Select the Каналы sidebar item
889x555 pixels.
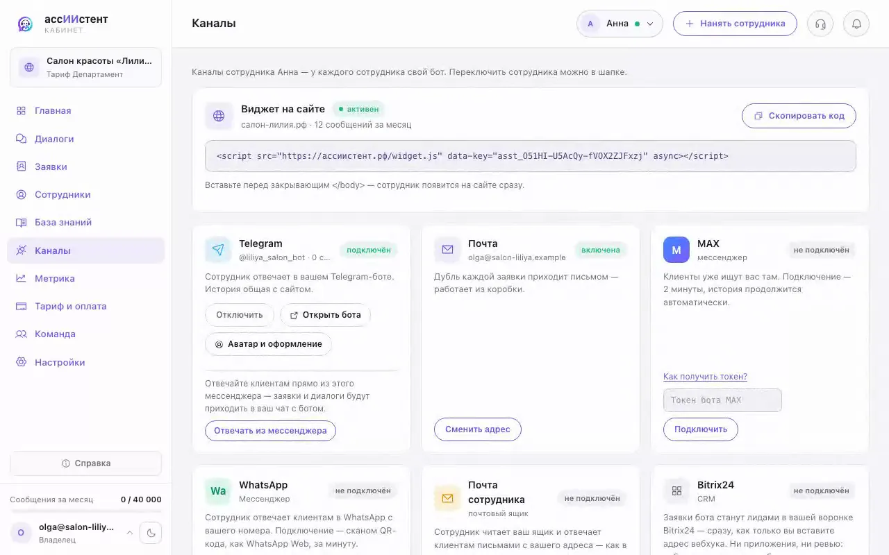pyautogui.click(x=86, y=250)
